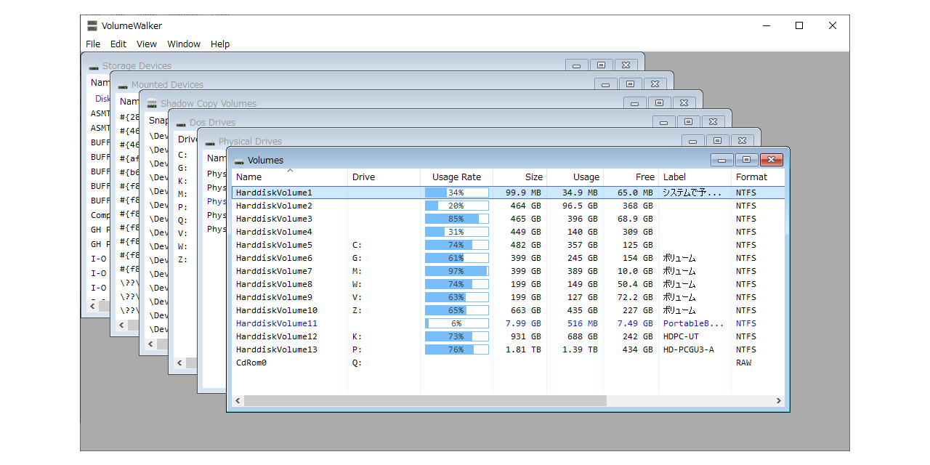Open the File menu

(x=93, y=44)
